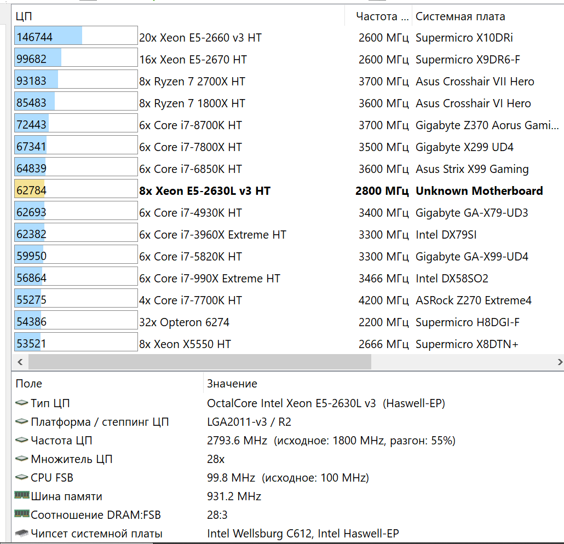This screenshot has width=564, height=544.
Task: Click ratio value 28:3
Action: (217, 515)
